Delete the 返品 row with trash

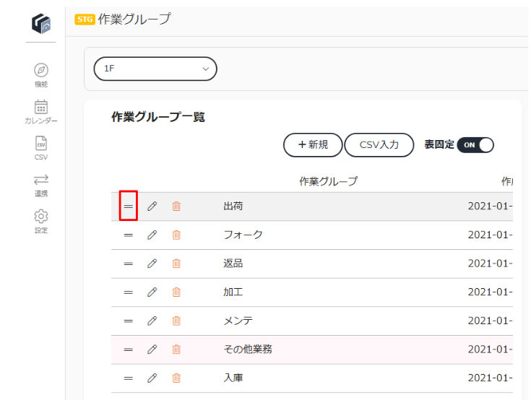point(176,264)
